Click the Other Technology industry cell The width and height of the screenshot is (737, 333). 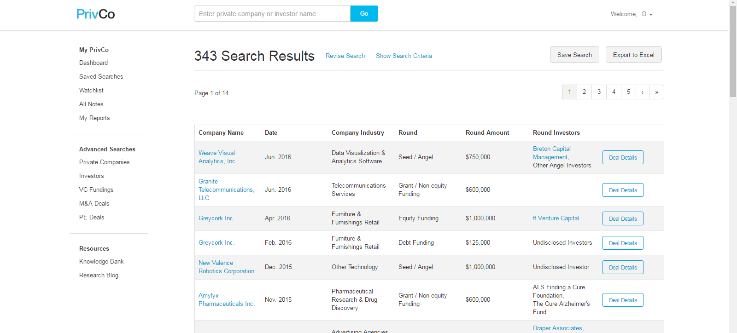pos(355,267)
